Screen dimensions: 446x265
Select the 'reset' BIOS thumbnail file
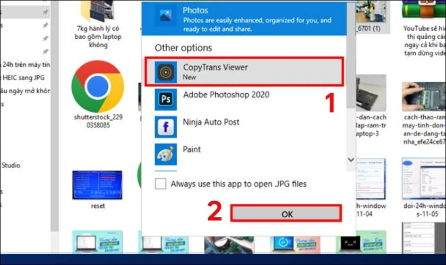(97, 185)
